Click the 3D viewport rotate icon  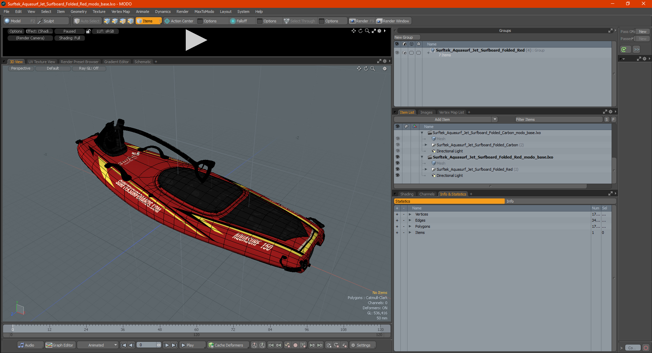[x=366, y=69]
